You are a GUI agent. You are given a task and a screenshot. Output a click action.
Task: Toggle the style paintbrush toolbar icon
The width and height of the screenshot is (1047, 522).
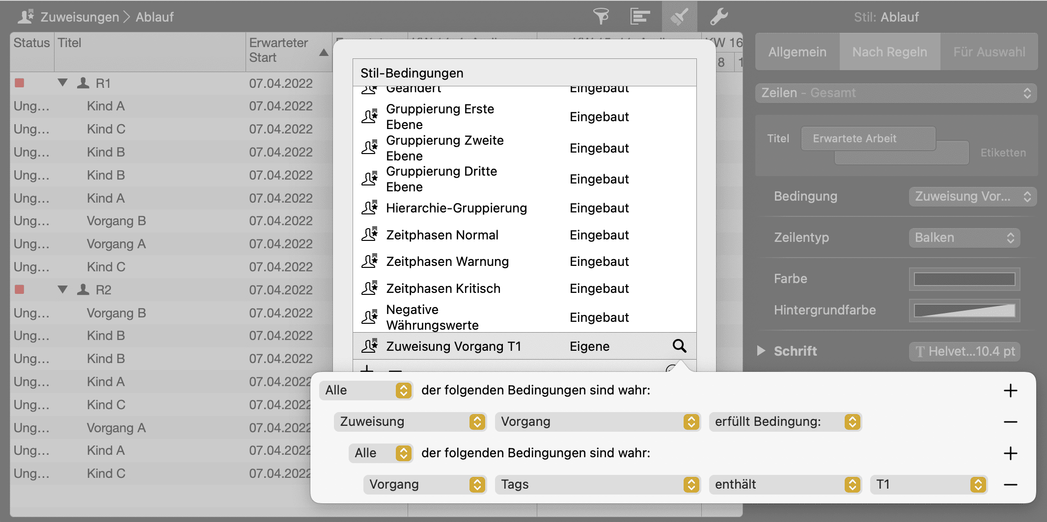679,17
